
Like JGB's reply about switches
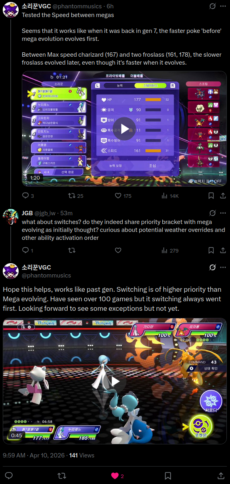click(x=118, y=250)
